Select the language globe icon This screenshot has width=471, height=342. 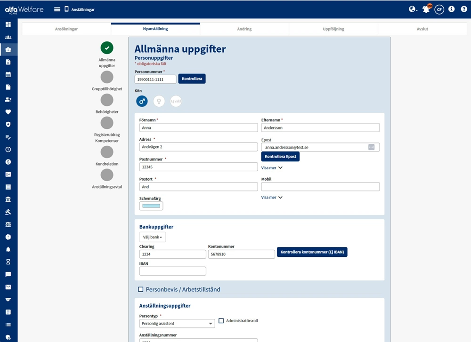point(411,9)
